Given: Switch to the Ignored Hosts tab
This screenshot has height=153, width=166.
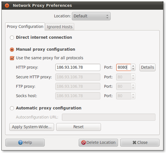Looking at the screenshot, I should pyautogui.click(x=60, y=27).
